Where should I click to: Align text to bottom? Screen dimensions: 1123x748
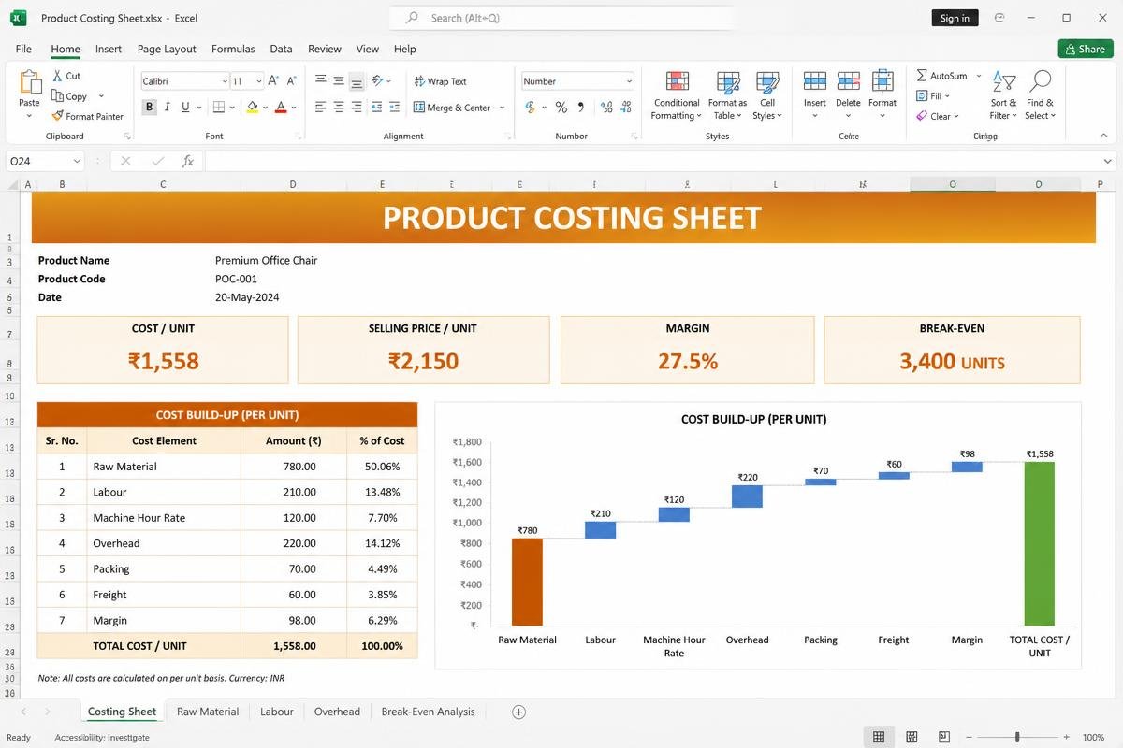357,81
